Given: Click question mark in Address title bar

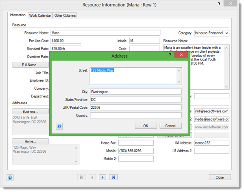Looking at the screenshot, I should 170,55.
